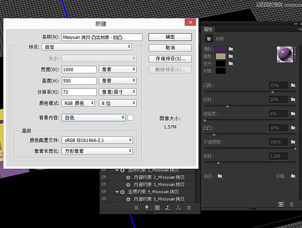Click the render icon at Properties panel bottom
This screenshot has height=228, width=302.
[x=281, y=204]
